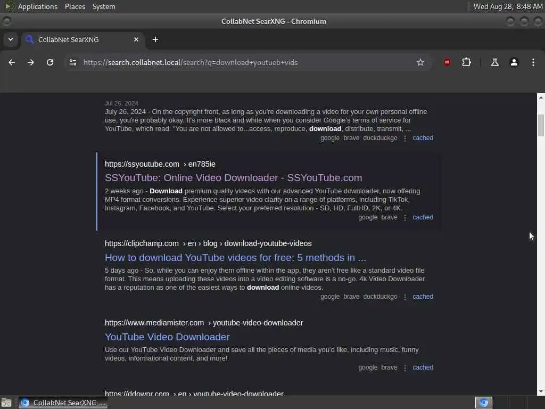The width and height of the screenshot is (545, 409).
Task: Click scrollbar down arrow
Action: pos(541,392)
